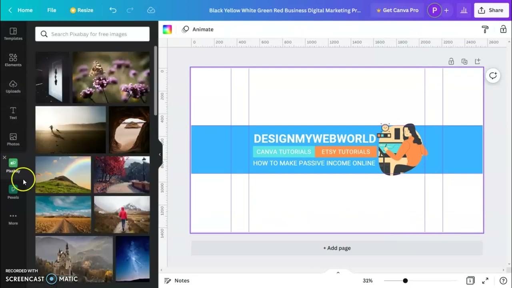The height and width of the screenshot is (288, 512).
Task: Add a comment with the comment bubble icon
Action: point(493,76)
